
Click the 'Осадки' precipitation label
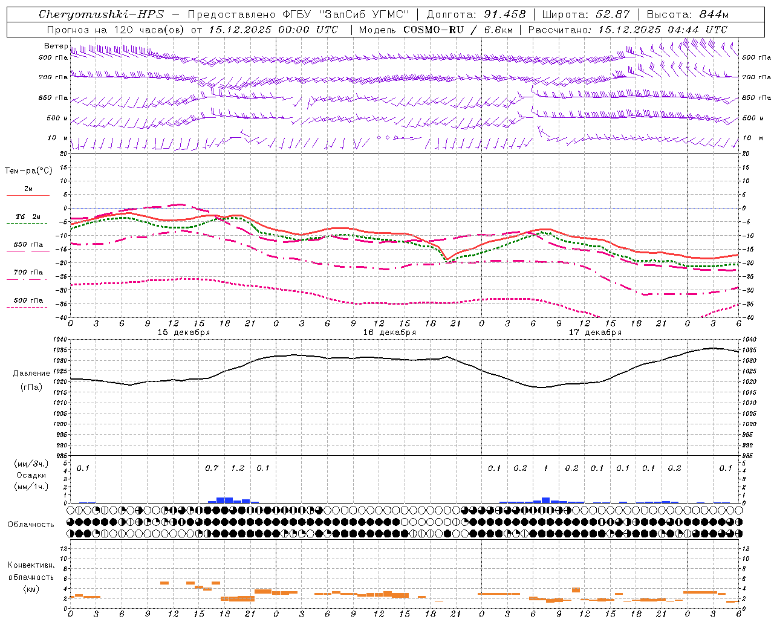coord(31,475)
